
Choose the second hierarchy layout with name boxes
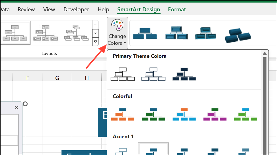[46, 33]
